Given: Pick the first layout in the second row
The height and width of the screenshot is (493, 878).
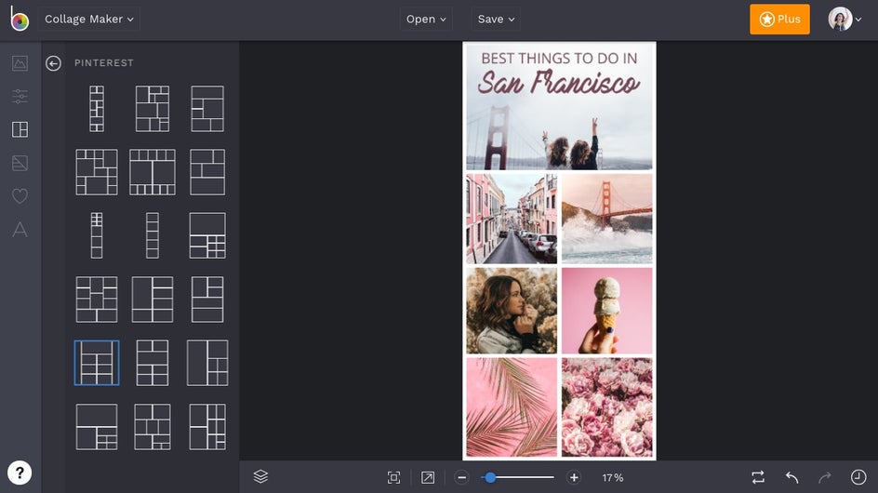Looking at the screenshot, I should (97, 172).
